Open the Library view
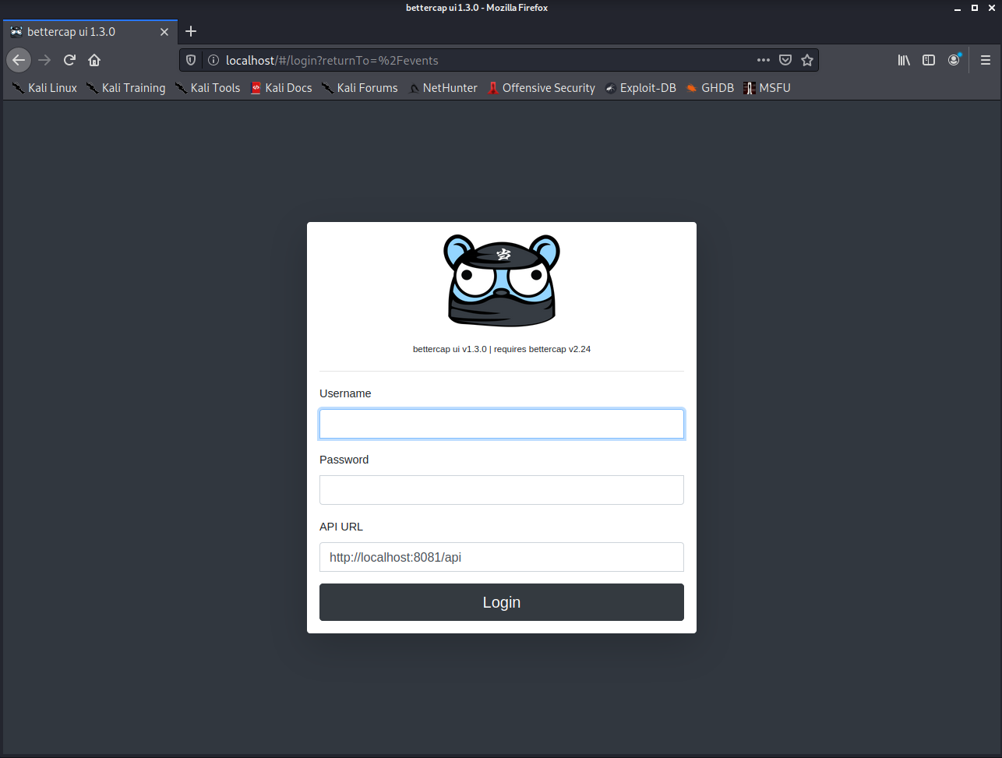 tap(904, 60)
